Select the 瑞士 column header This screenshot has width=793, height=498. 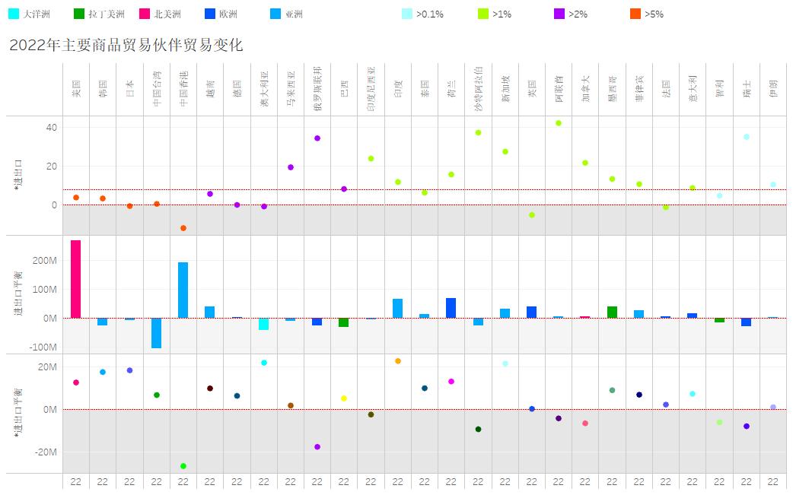click(x=747, y=89)
